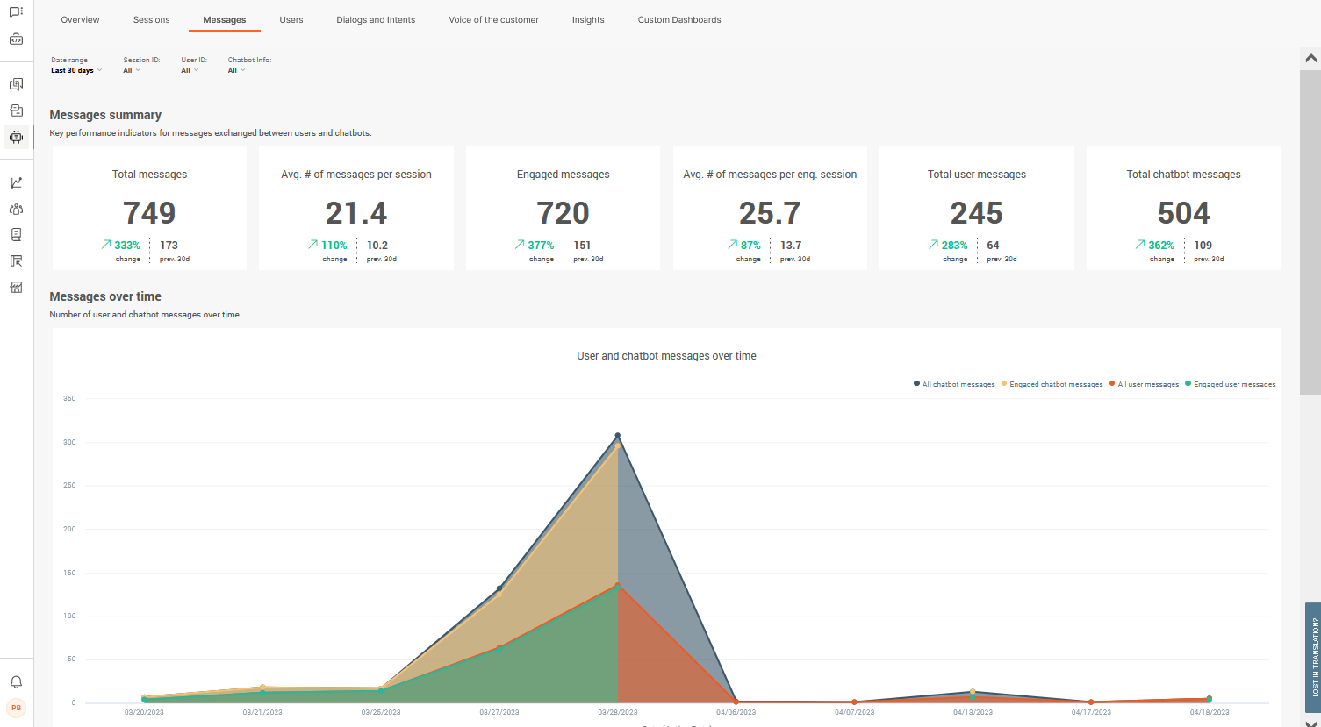Image resolution: width=1321 pixels, height=727 pixels.
Task: Click the storefront icon in sidebar
Action: point(16,288)
